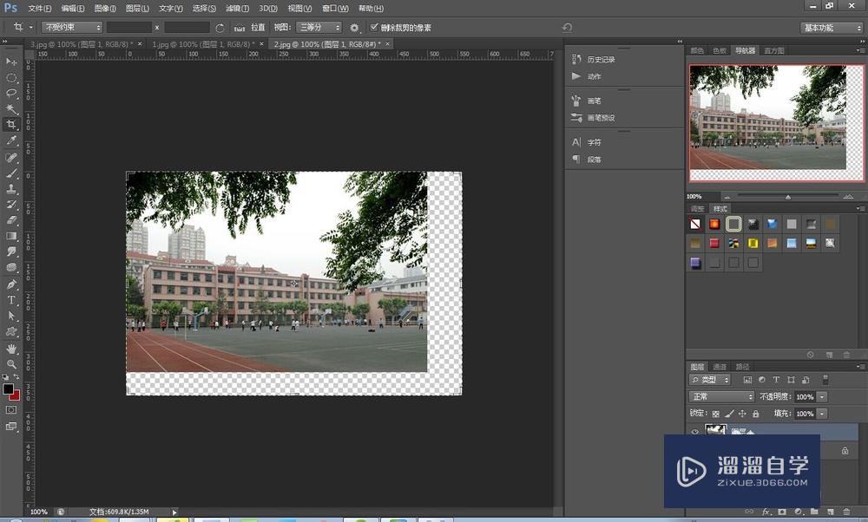Screen dimensions: 868x522
Task: Toggle the 删除裁剪的像素 checkbox
Action: [374, 28]
